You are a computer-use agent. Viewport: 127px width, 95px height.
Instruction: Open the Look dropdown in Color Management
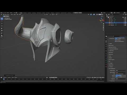point(121,74)
